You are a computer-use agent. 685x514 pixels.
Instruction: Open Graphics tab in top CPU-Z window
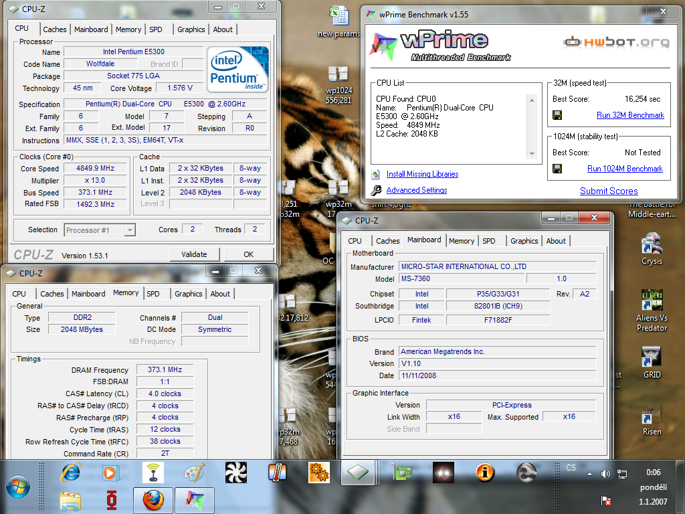pos(191,29)
